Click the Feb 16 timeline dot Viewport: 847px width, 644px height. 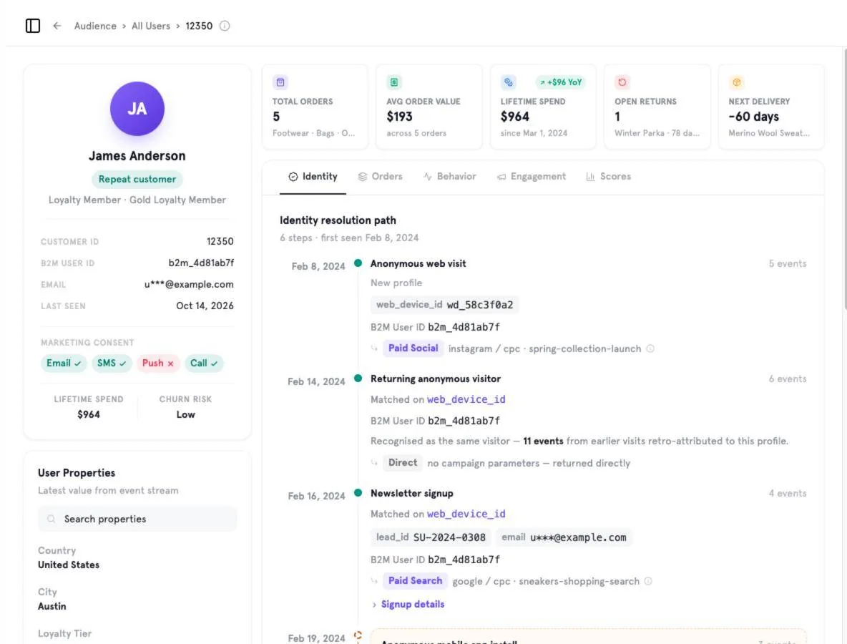pyautogui.click(x=358, y=493)
